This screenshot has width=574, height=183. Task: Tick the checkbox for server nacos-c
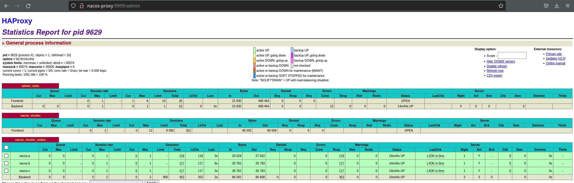click(6, 171)
